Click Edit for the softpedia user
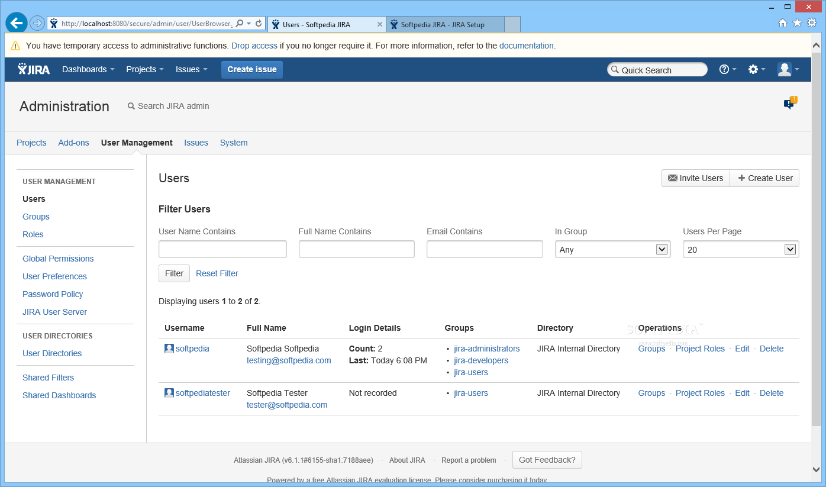 click(742, 349)
